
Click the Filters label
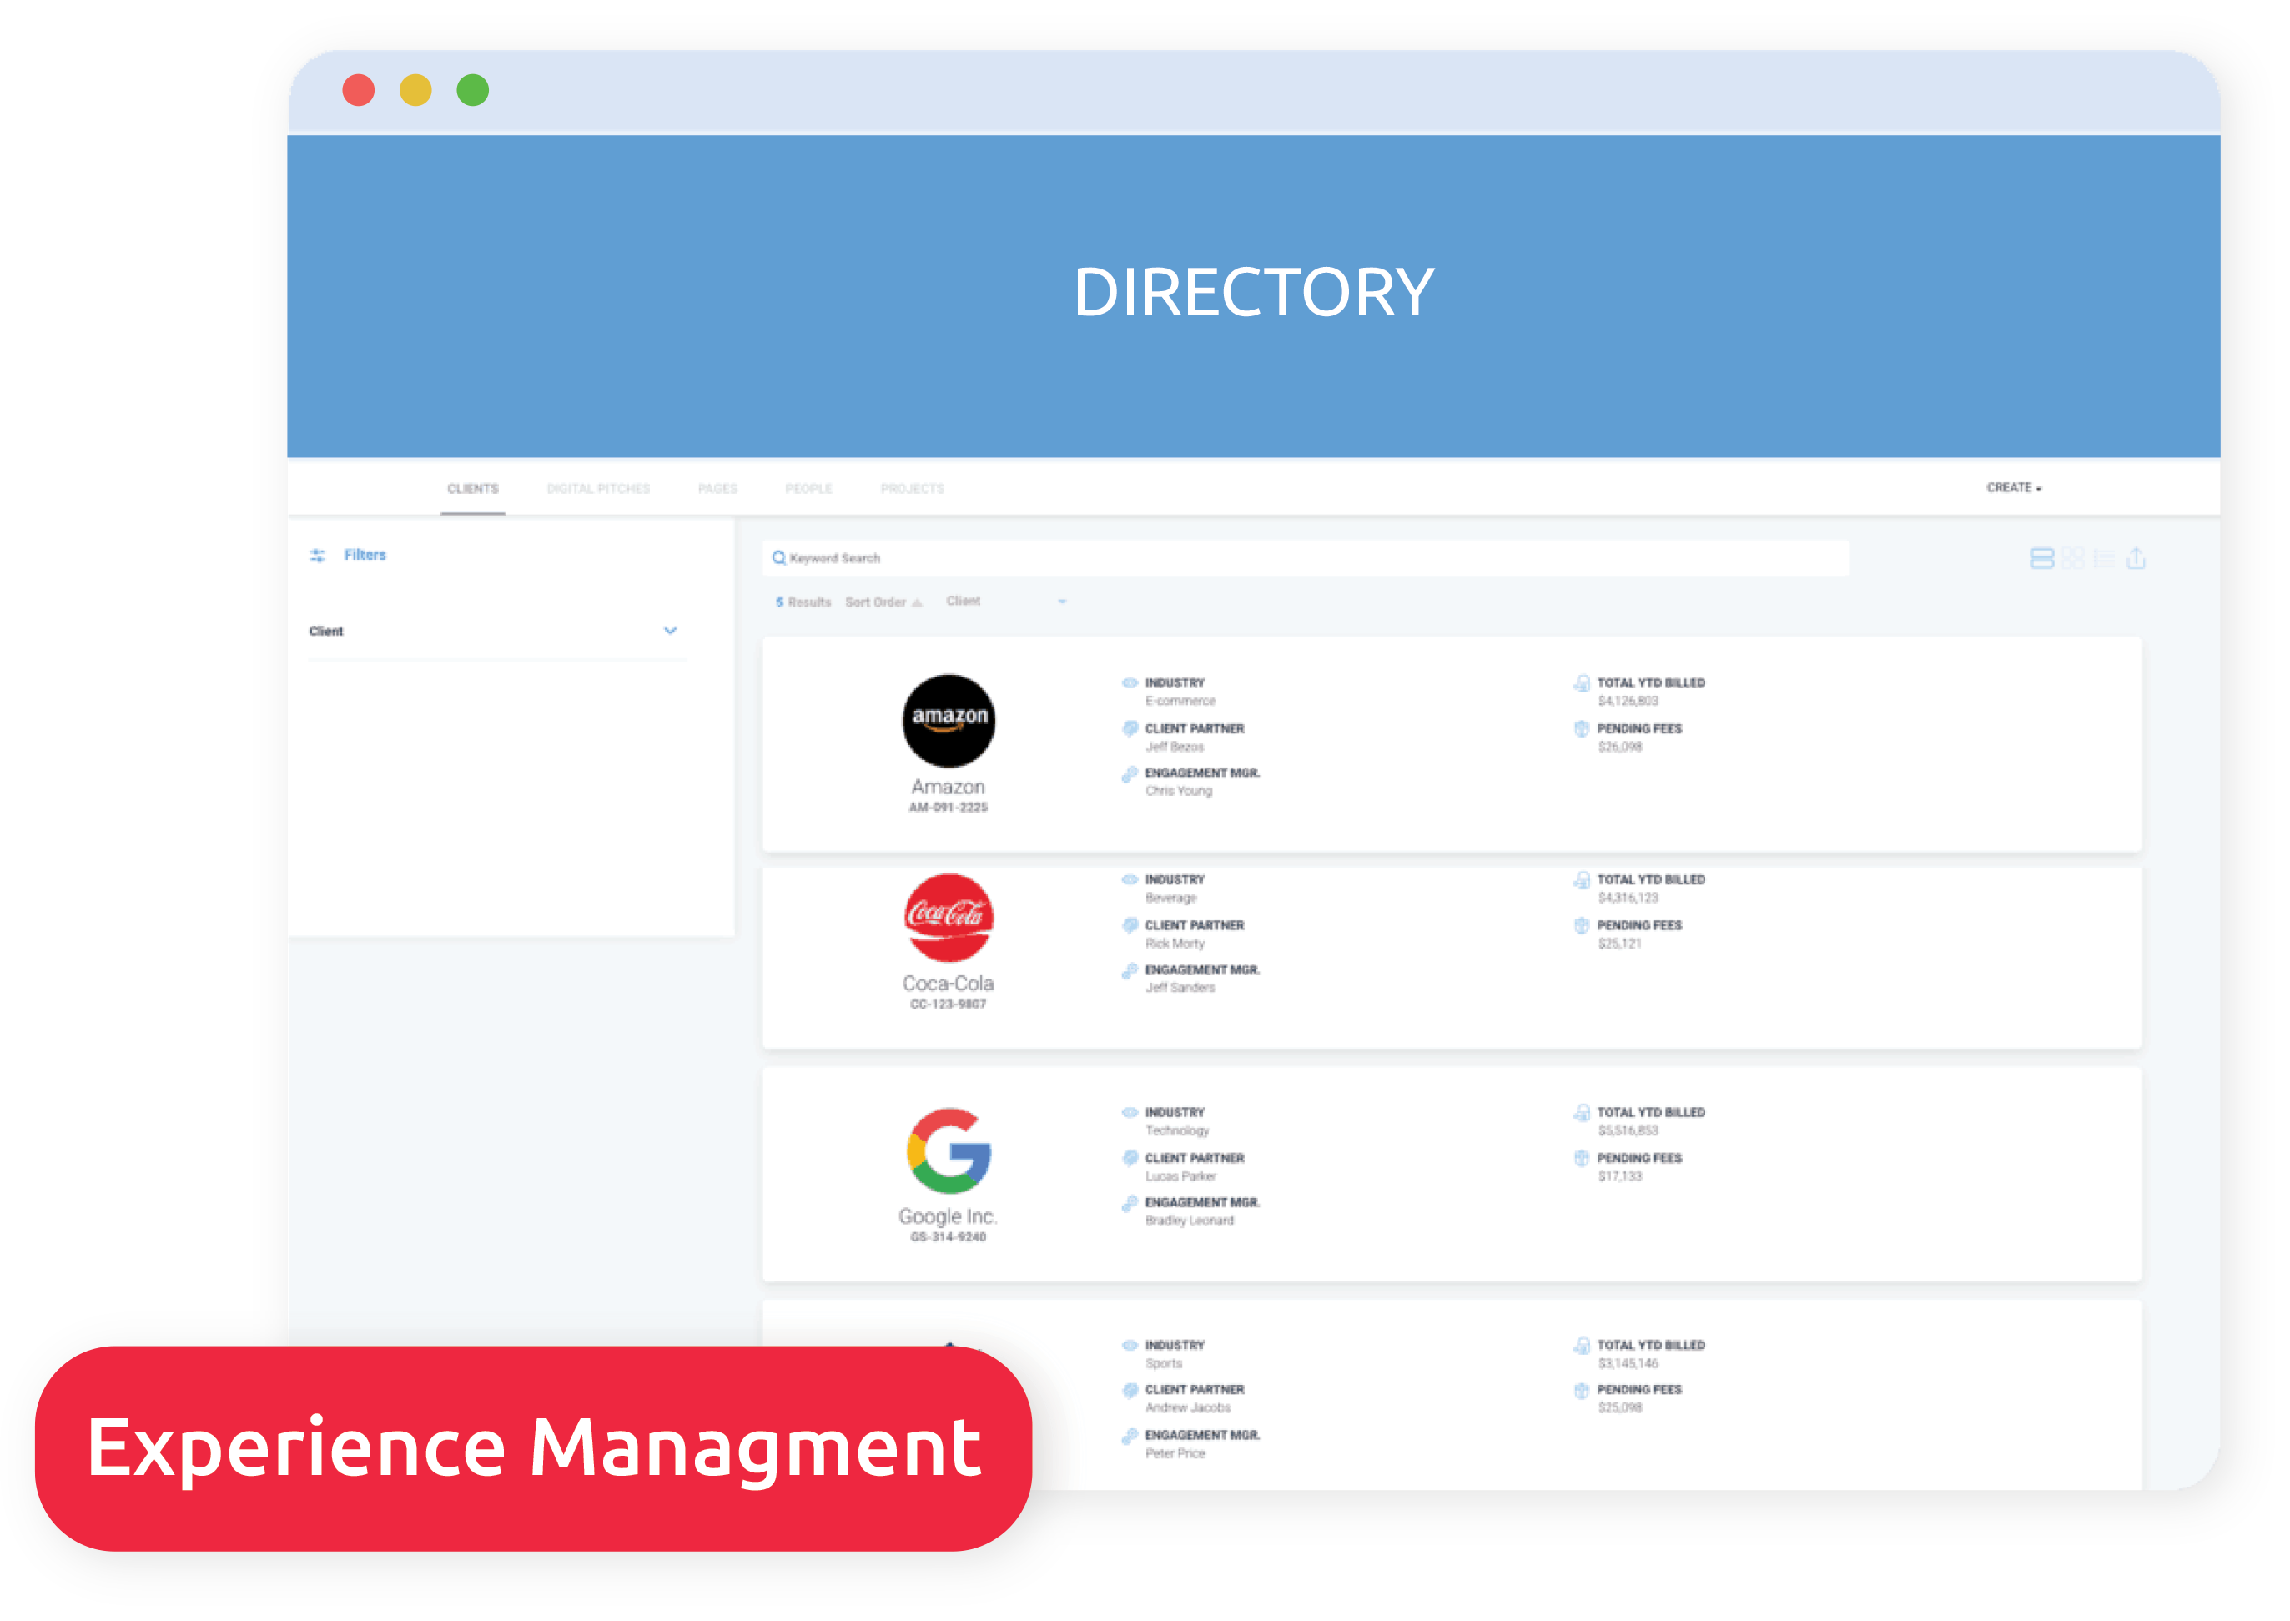365,554
